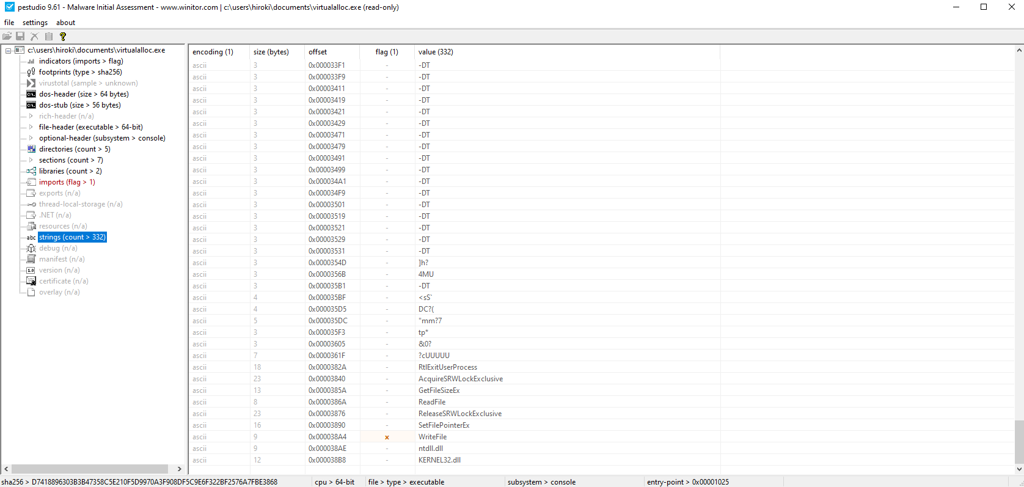Click the save floppy disk toolbar icon

(x=20, y=37)
